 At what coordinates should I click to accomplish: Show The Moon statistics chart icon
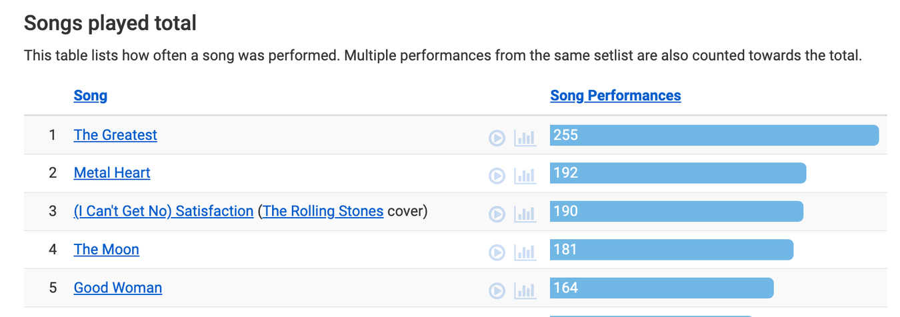[x=525, y=252]
